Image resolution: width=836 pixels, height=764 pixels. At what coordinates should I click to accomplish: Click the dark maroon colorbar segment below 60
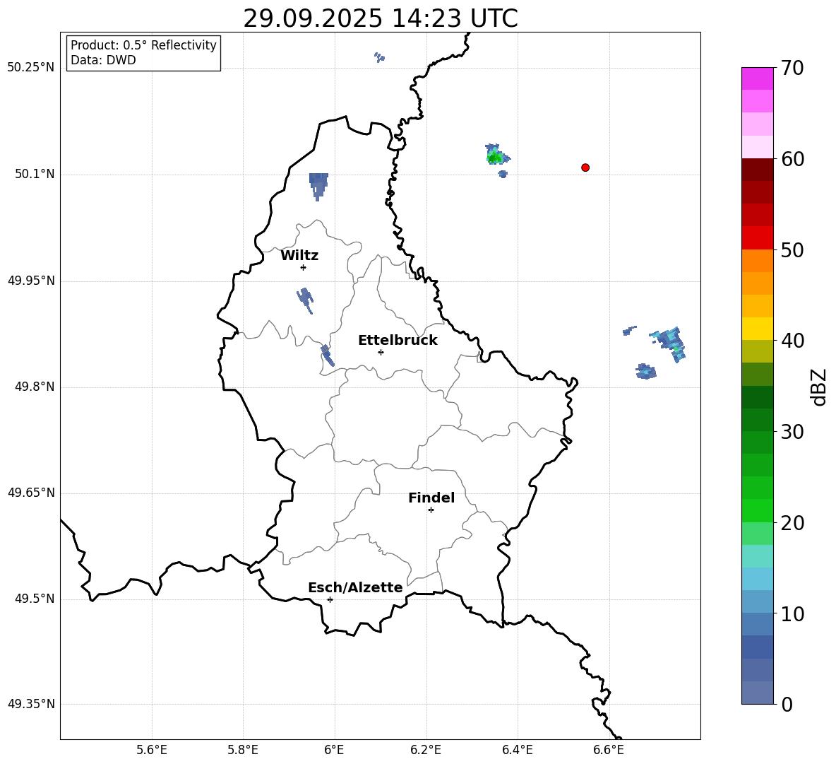(x=757, y=170)
